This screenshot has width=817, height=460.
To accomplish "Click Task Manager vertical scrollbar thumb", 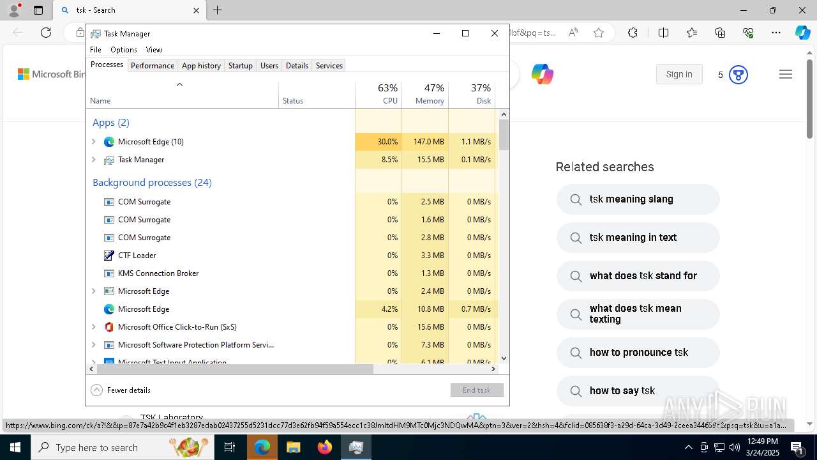I will (504, 135).
